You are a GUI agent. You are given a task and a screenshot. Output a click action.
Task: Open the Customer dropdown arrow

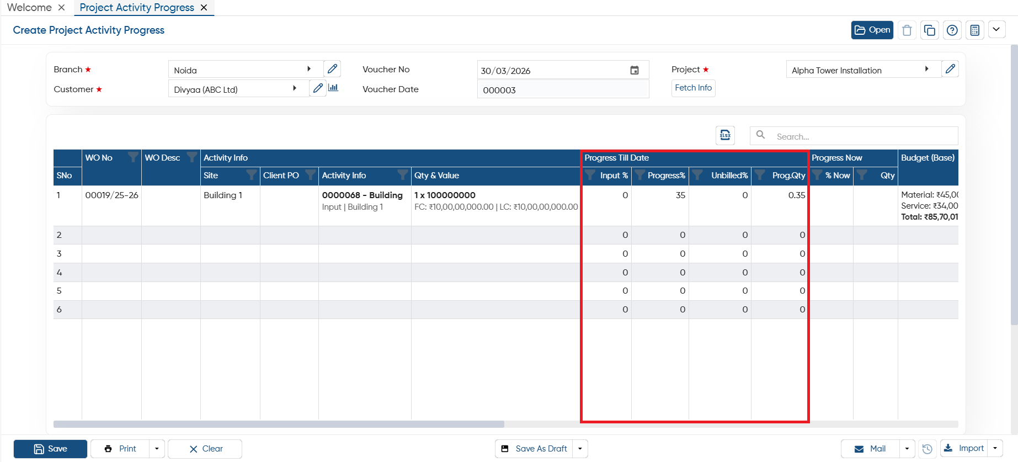pos(295,88)
